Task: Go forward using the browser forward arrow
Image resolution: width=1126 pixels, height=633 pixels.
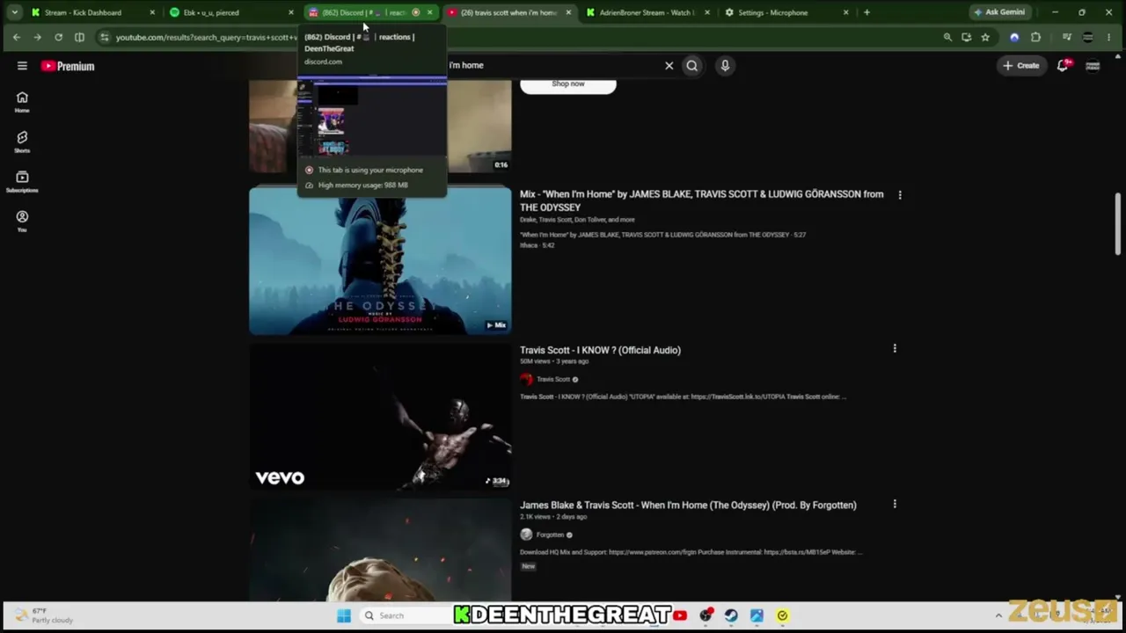Action: 37,37
